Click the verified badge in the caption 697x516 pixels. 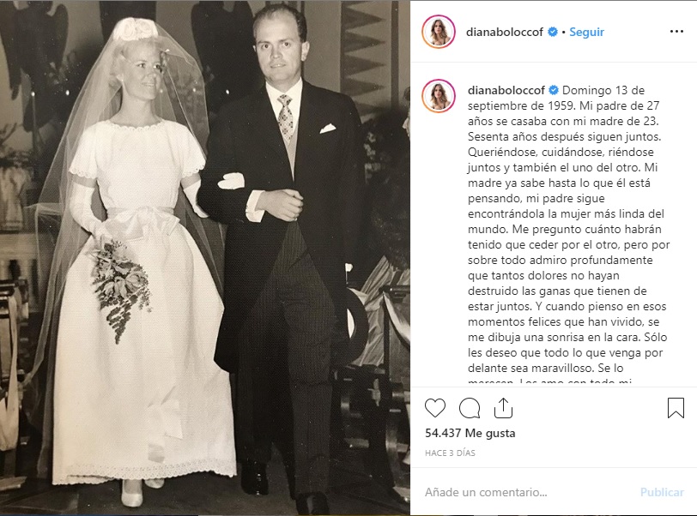(x=554, y=90)
